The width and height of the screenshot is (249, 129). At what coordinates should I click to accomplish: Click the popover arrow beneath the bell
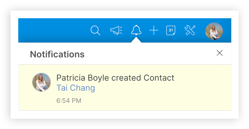[136, 40]
